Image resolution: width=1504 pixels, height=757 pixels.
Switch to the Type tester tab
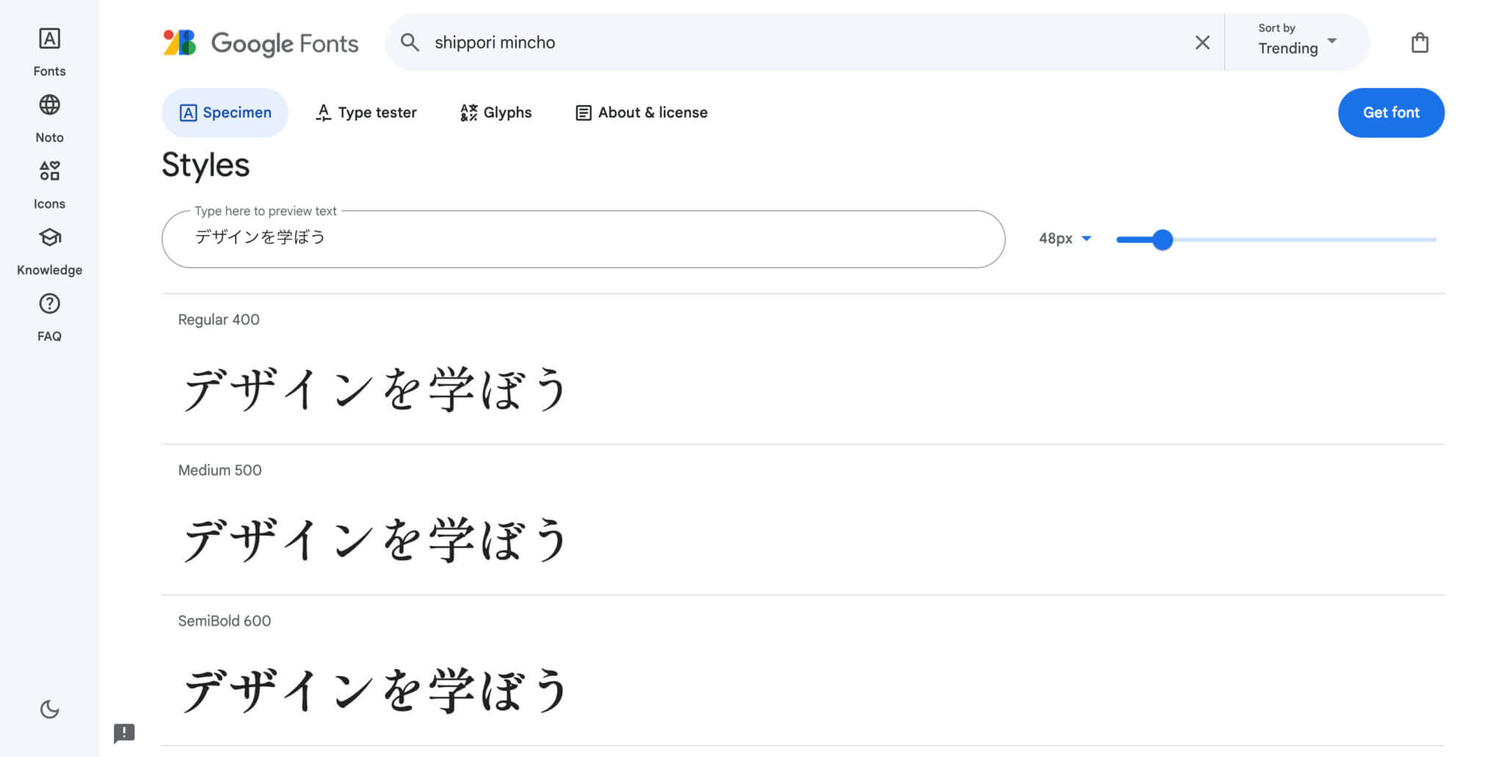click(x=366, y=112)
